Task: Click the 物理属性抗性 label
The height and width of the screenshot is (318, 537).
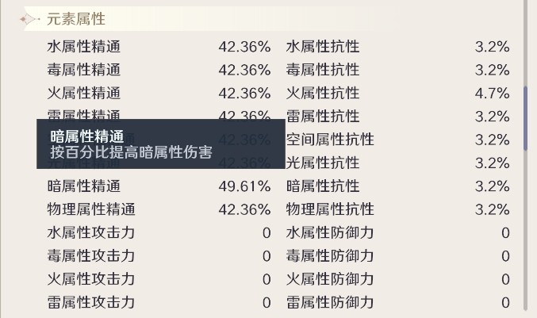Action: click(330, 210)
